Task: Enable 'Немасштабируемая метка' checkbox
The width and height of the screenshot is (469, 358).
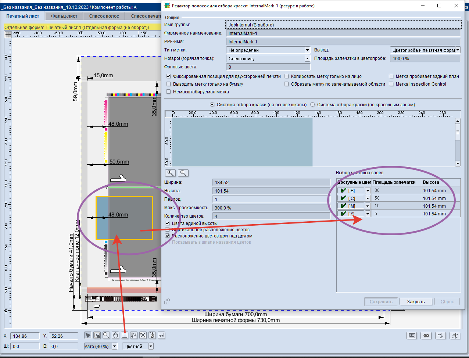Action: click(169, 92)
